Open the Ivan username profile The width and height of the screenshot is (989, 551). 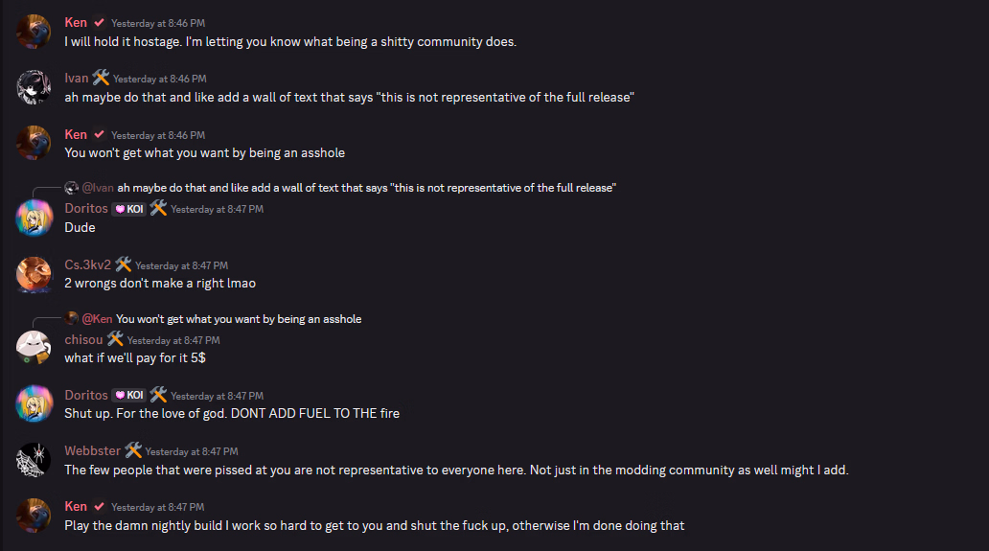click(x=77, y=79)
